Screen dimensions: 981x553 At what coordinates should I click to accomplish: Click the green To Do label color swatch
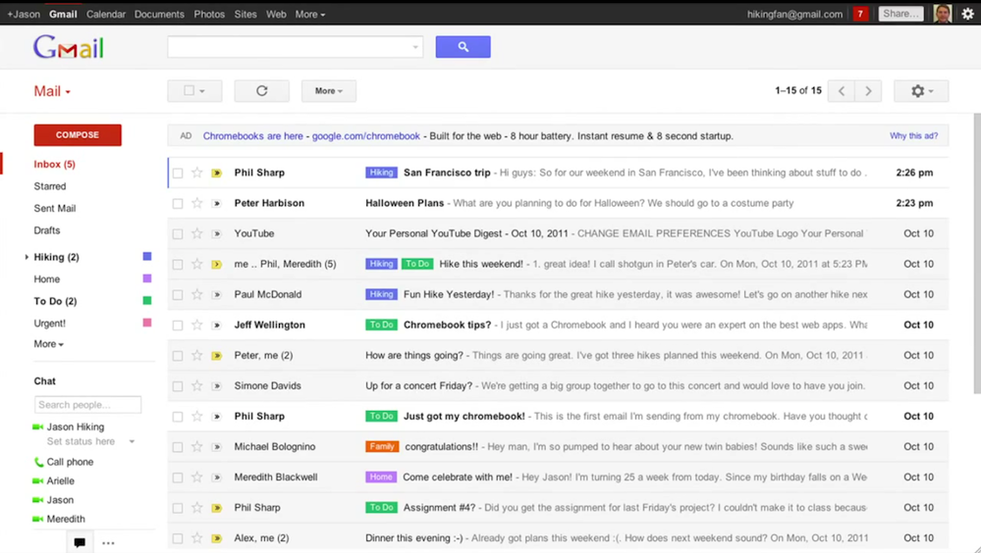tap(147, 301)
